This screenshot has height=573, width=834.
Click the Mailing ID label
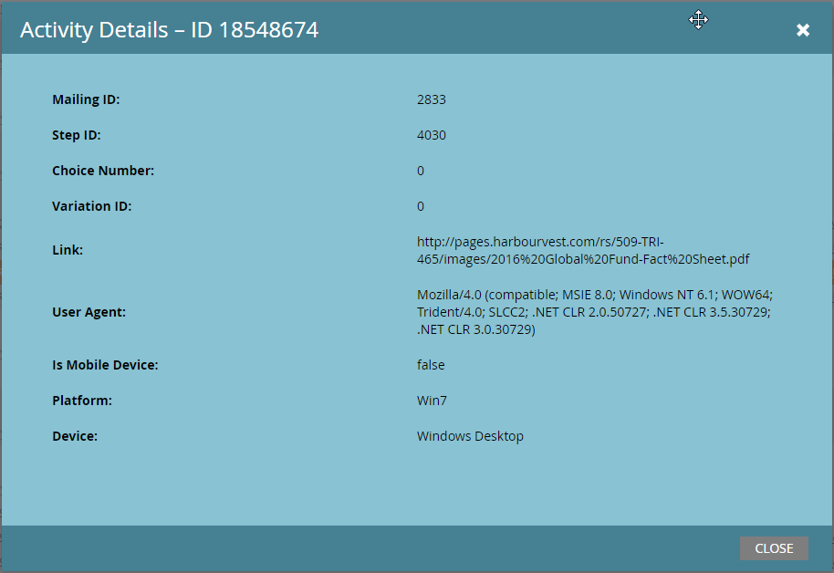(x=86, y=99)
